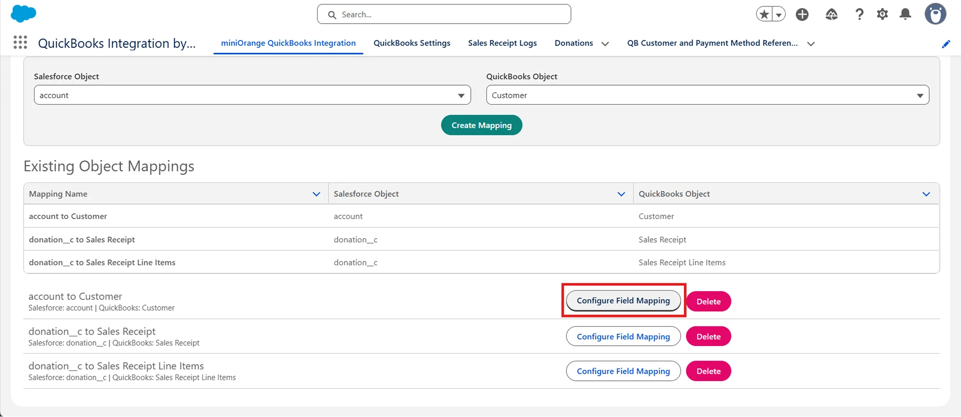Open the QuickBooks Object dropdown
The image size is (961, 417).
[x=707, y=95]
